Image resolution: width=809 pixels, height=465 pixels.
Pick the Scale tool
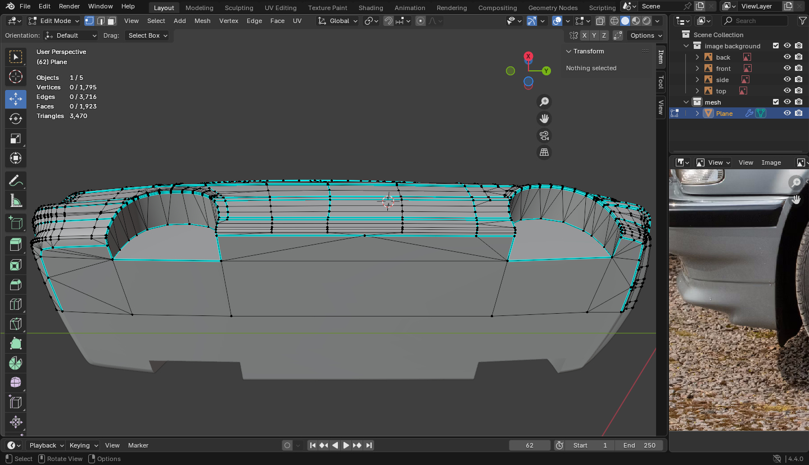click(16, 138)
